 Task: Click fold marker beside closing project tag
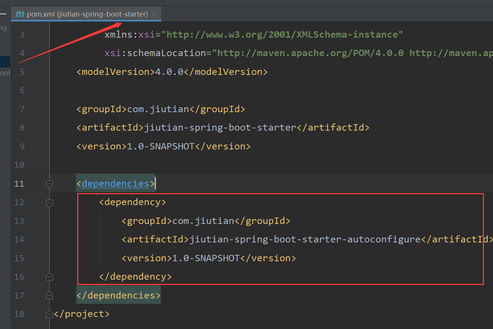(x=49, y=314)
